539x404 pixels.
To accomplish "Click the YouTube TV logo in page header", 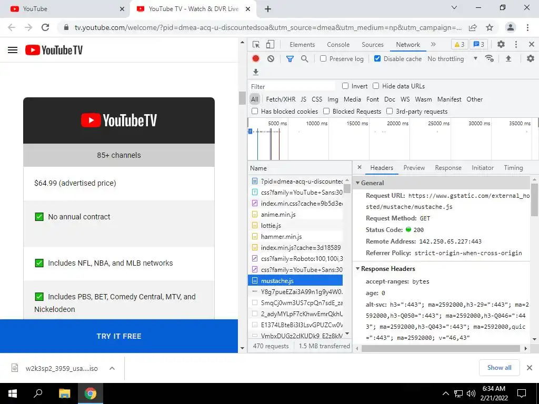I will (54, 50).
